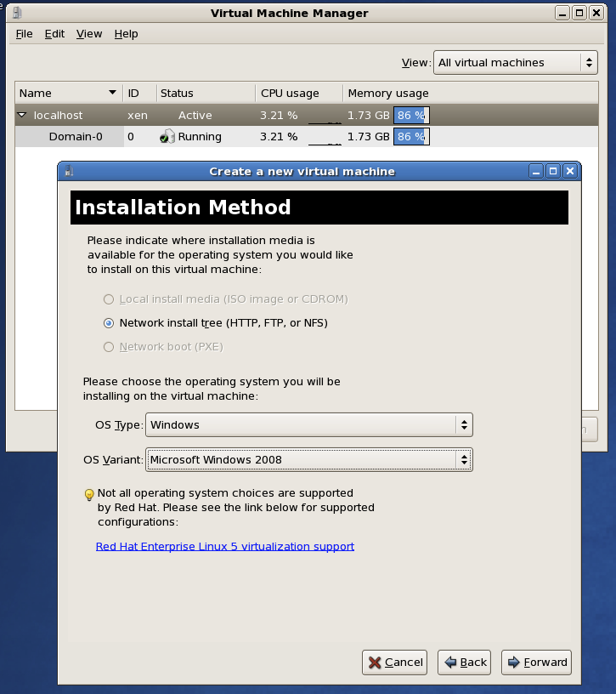This screenshot has width=616, height=694.
Task: Open the View filter All virtual machines dropdown
Action: click(x=515, y=62)
